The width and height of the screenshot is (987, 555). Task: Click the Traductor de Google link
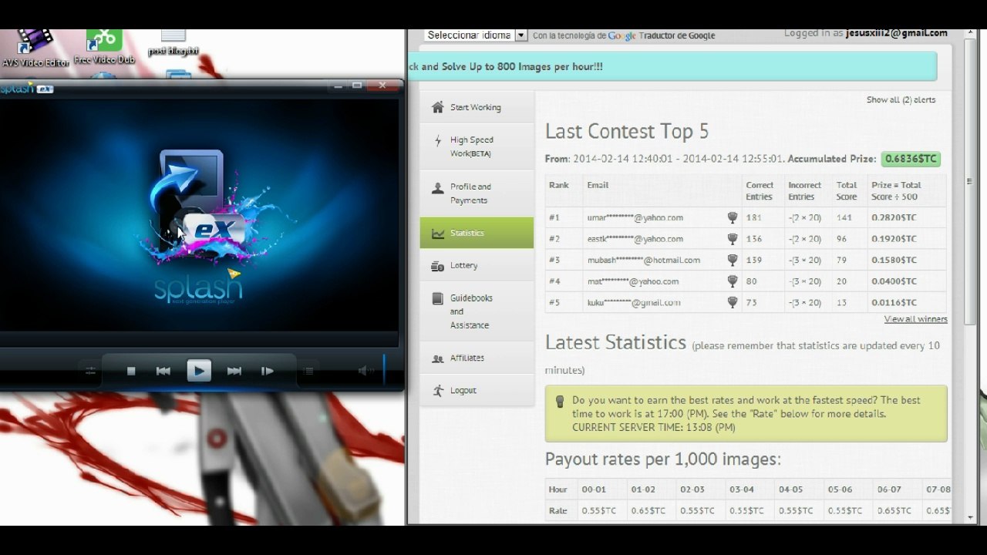point(677,35)
